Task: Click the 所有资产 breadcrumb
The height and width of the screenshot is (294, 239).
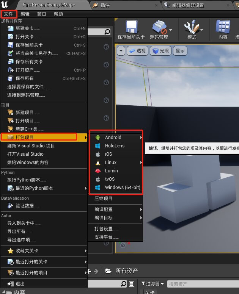Action: 127,271
